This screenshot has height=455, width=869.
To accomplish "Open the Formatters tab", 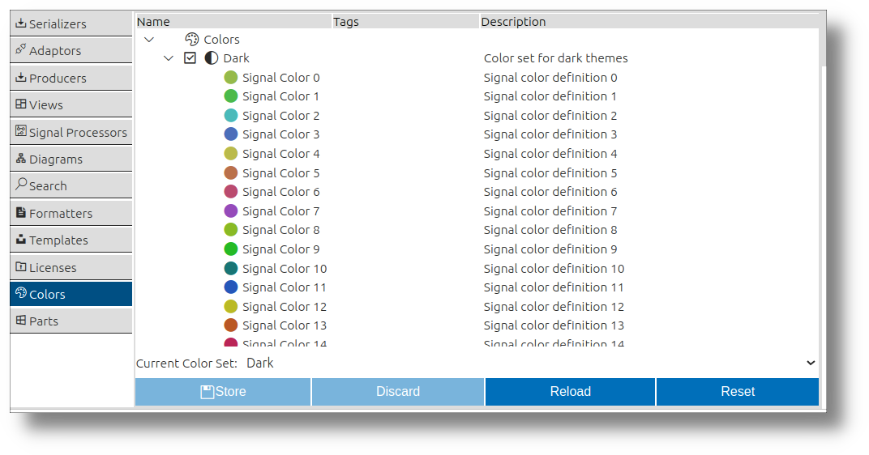I will [71, 213].
